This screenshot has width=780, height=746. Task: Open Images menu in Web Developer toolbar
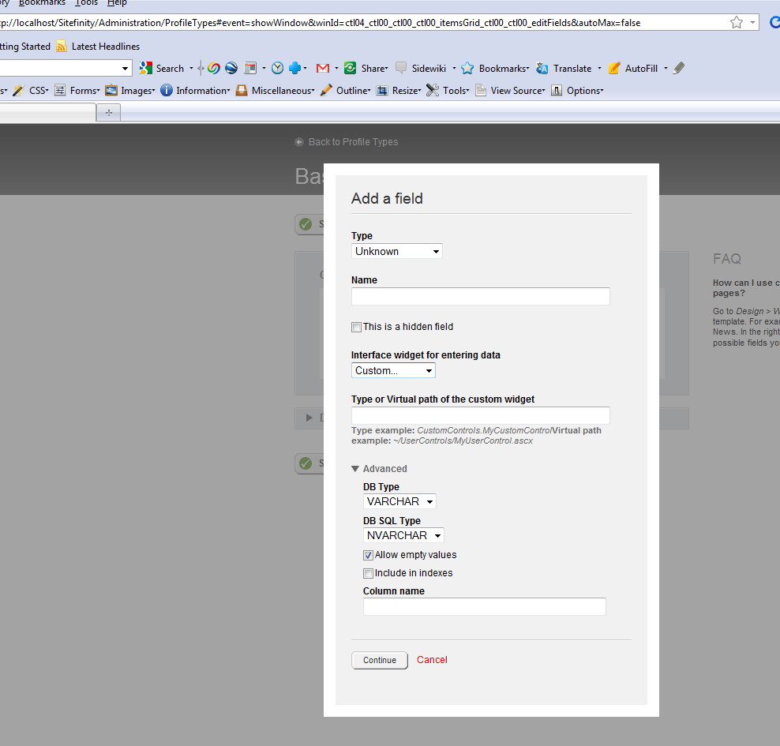[x=130, y=91]
